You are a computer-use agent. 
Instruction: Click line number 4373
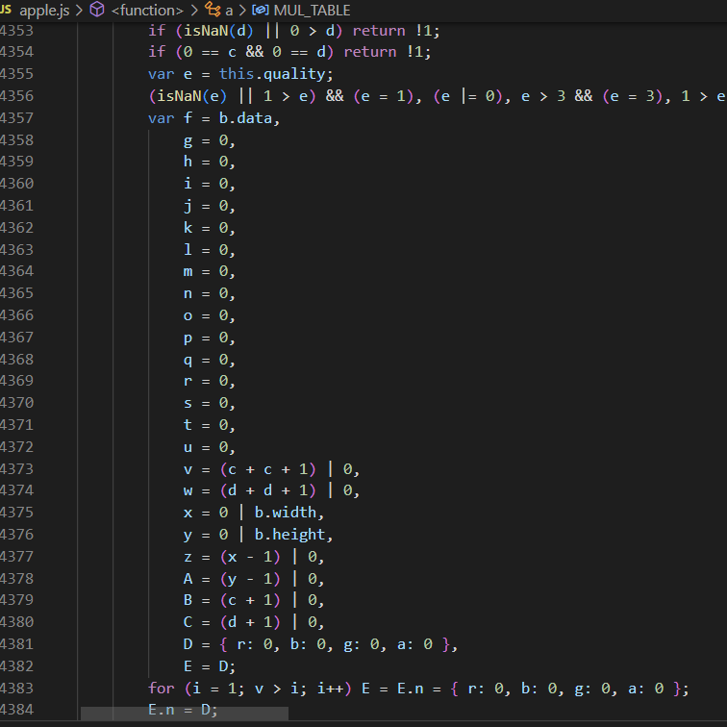click(16, 469)
